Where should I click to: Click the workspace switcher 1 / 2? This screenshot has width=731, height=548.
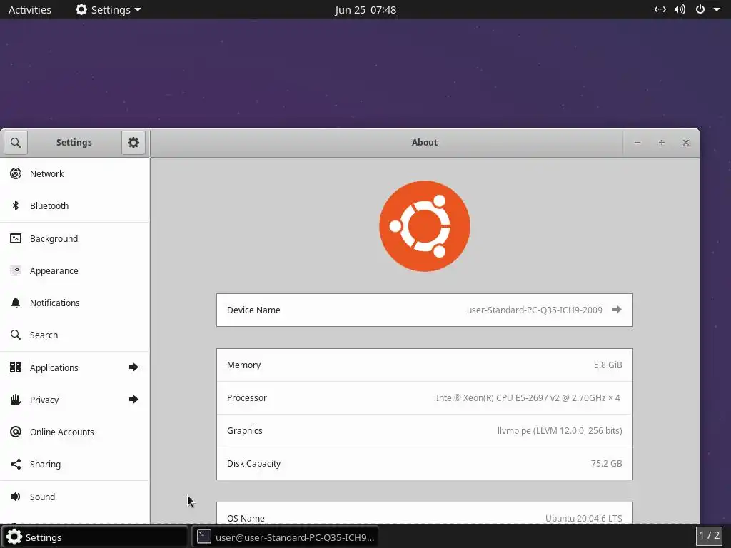[709, 535]
